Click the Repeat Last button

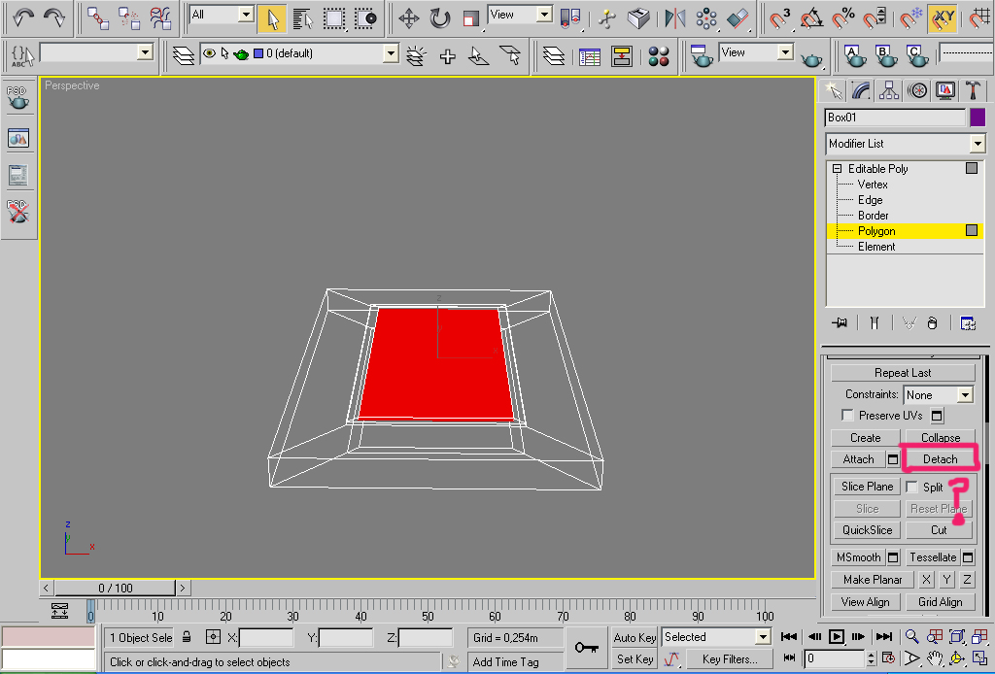coord(903,373)
